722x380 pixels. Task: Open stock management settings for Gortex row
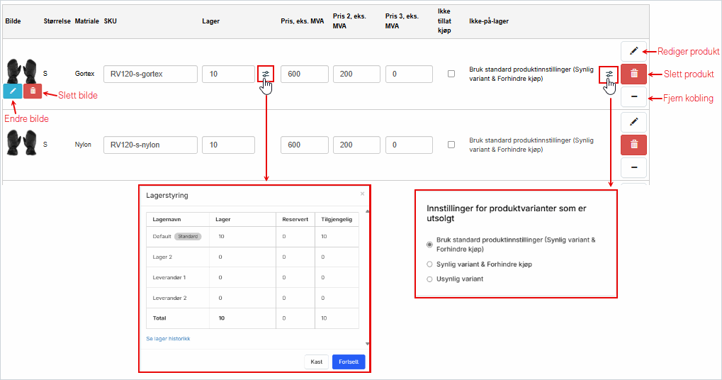266,74
